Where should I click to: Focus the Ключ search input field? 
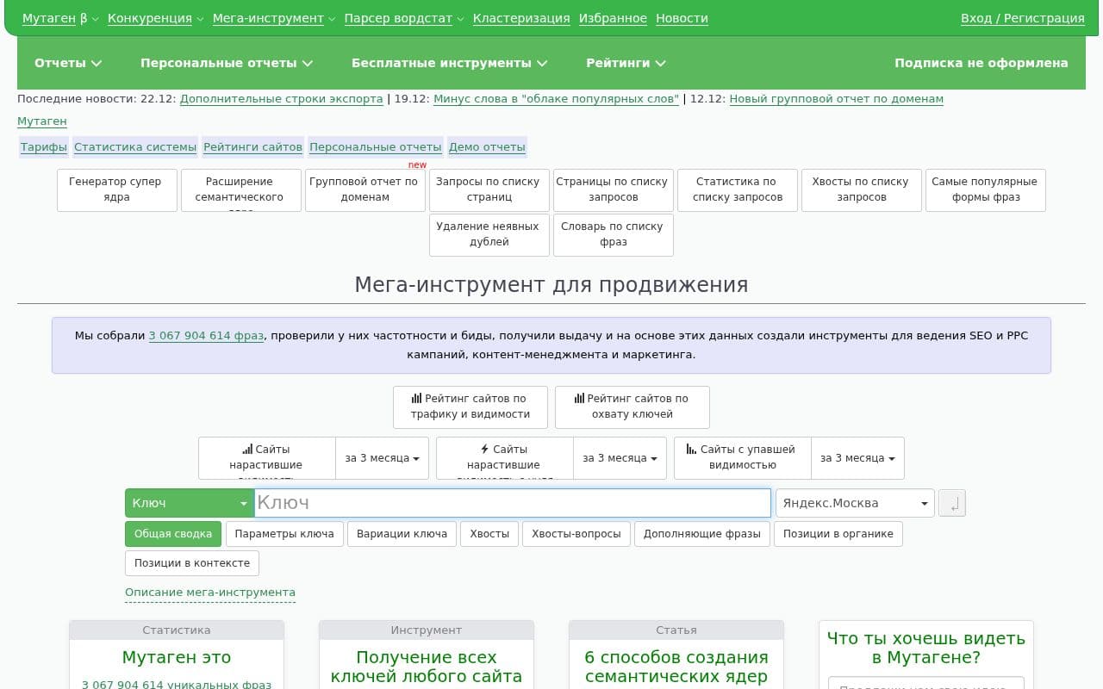coord(512,503)
